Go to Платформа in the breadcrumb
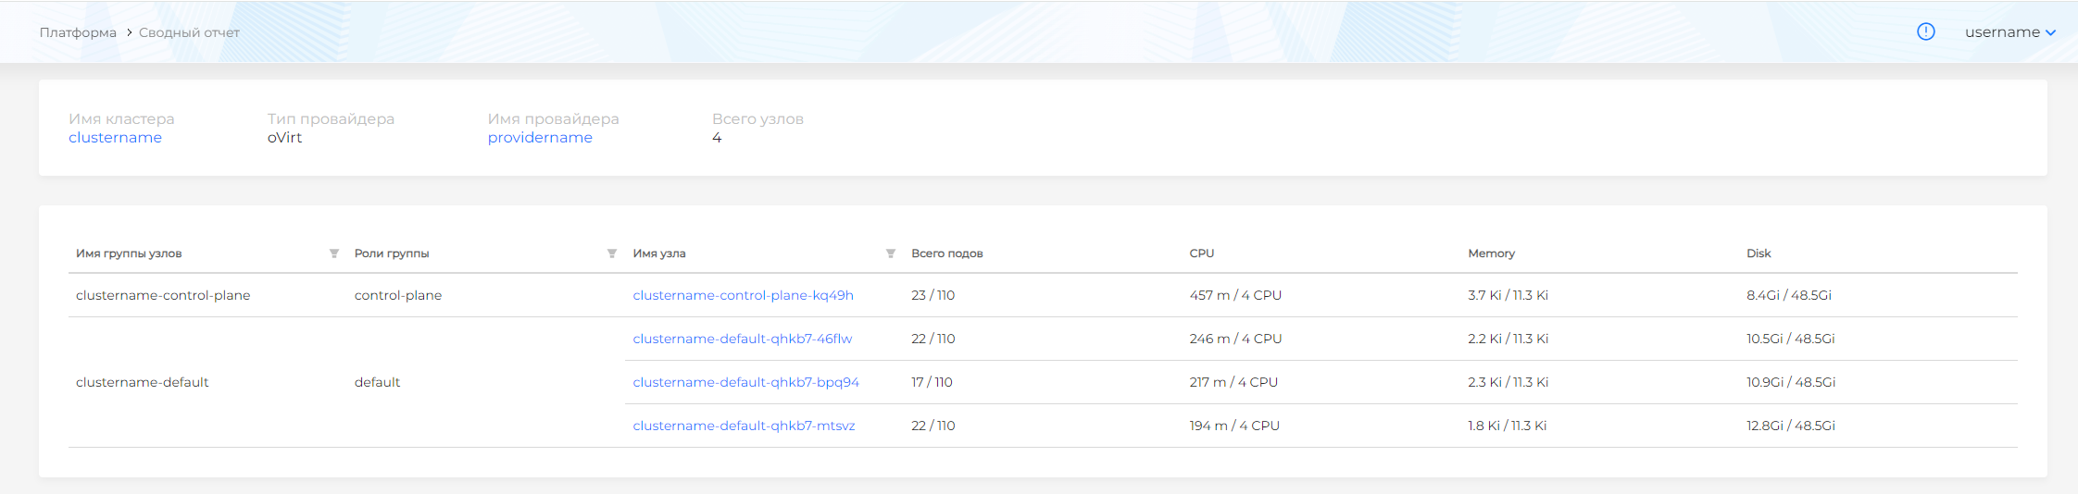Image resolution: width=2078 pixels, height=494 pixels. tap(78, 32)
